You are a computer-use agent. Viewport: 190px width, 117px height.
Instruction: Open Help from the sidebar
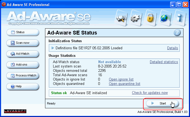coord(23,86)
